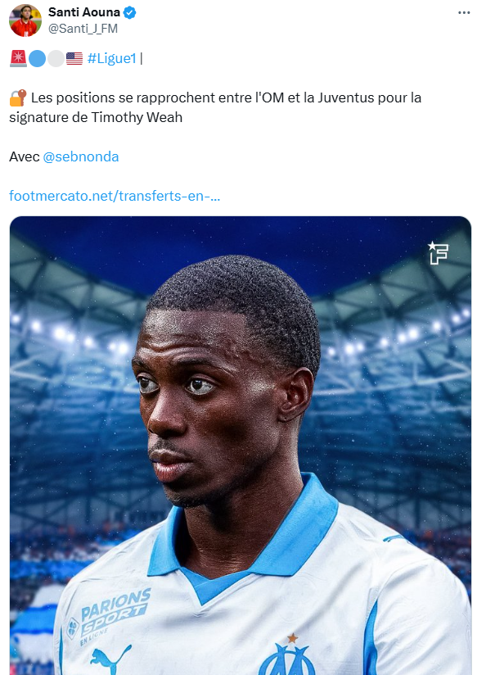The image size is (477, 675).
Task: Click the blue verified checkmark badge
Action: 129,12
